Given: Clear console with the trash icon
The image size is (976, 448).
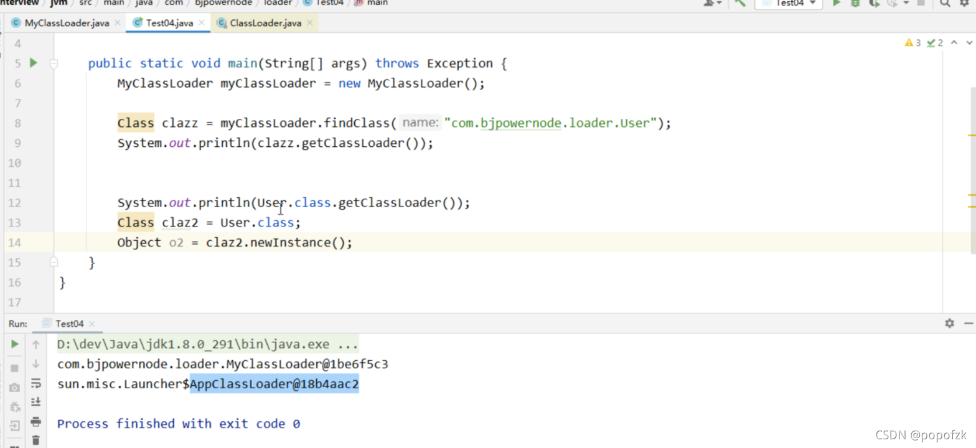Looking at the screenshot, I should (x=36, y=440).
